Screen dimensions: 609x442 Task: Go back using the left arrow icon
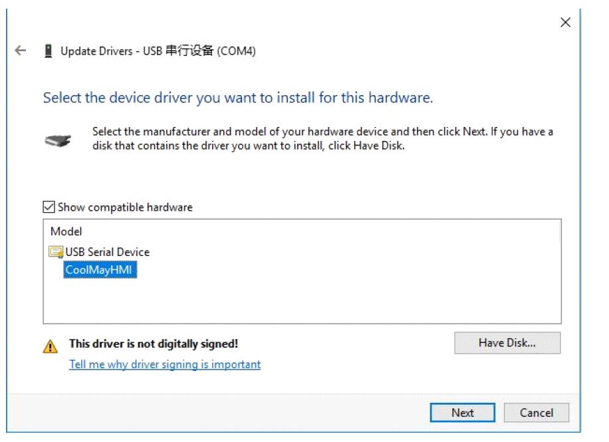pos(20,50)
